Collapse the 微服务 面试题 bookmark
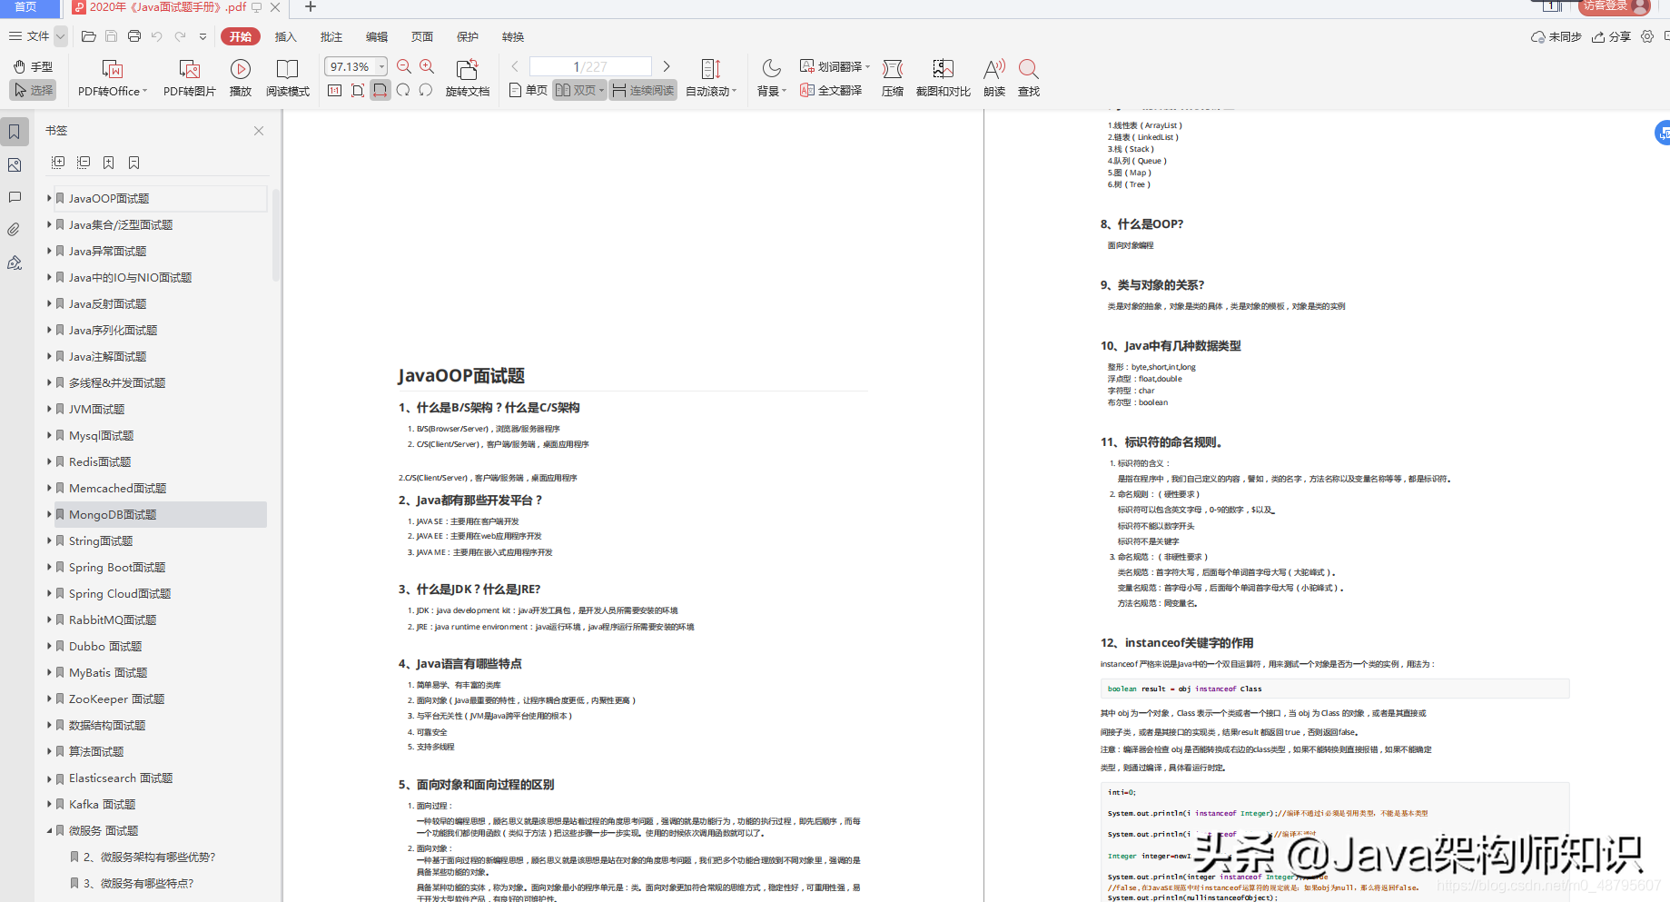This screenshot has width=1670, height=902. click(x=49, y=830)
